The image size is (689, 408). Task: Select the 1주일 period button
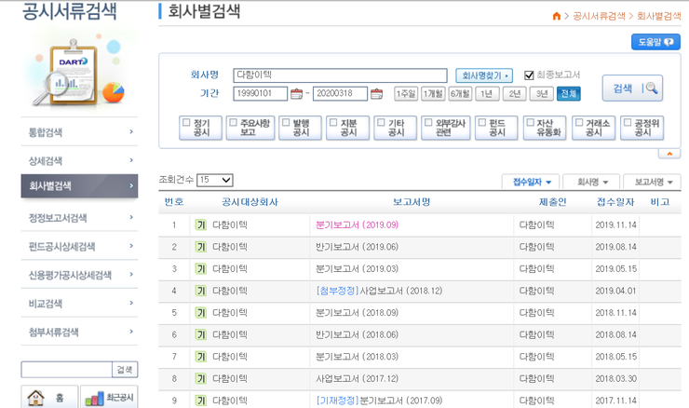click(406, 94)
